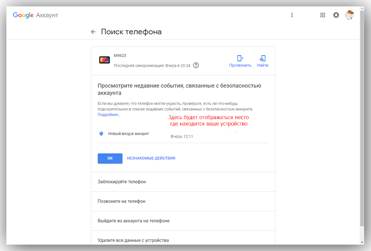Open the Подробнее link
Screen dimensions: 371x251
tap(109, 114)
